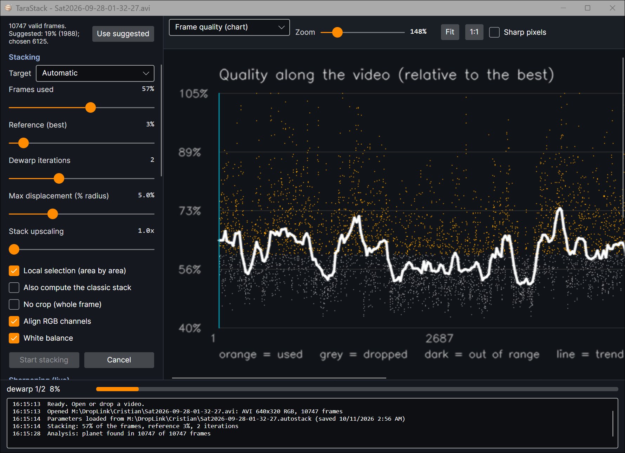Screen dimensions: 625x453
Task: Click the chart title 'Quality along the video'
Action: pos(386,75)
